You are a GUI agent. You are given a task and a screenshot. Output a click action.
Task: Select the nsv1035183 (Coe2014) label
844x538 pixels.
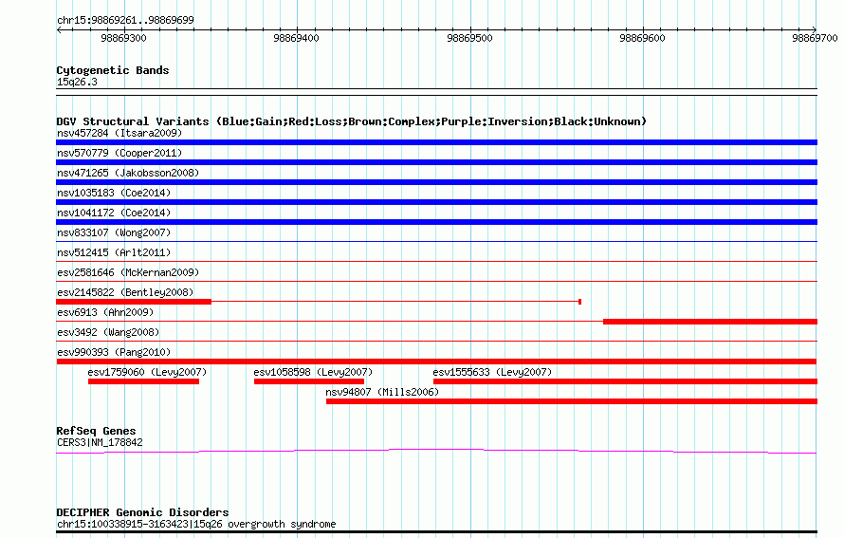click(x=114, y=193)
